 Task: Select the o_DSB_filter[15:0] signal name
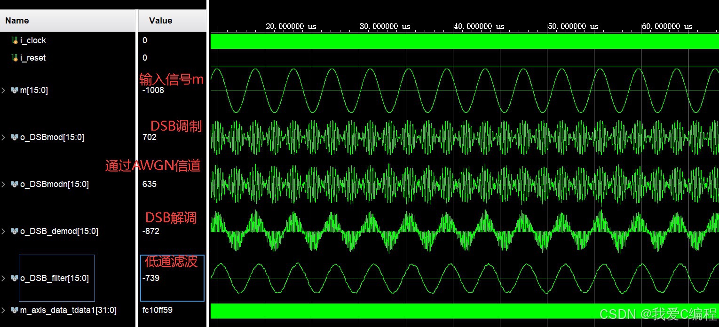[x=55, y=278]
